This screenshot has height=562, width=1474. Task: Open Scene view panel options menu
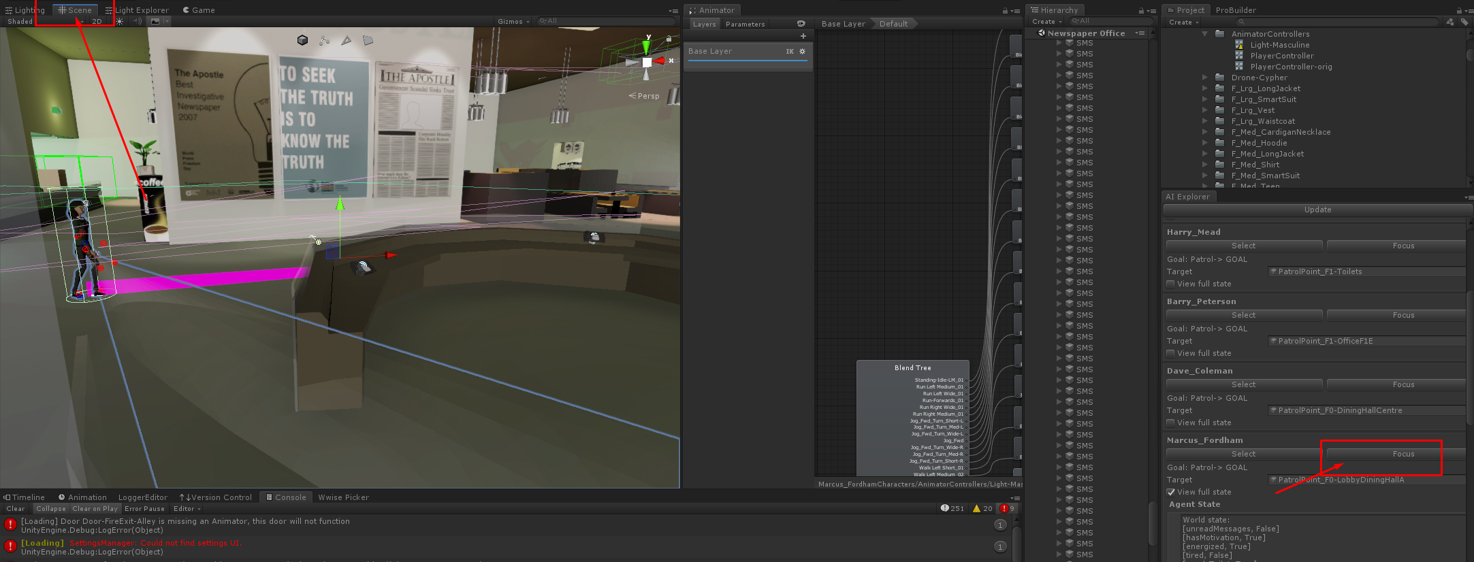click(673, 11)
